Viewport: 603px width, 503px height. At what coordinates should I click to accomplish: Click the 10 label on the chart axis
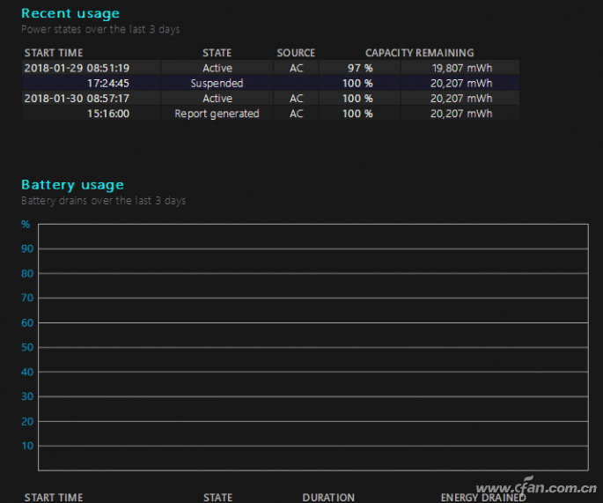tap(27, 446)
